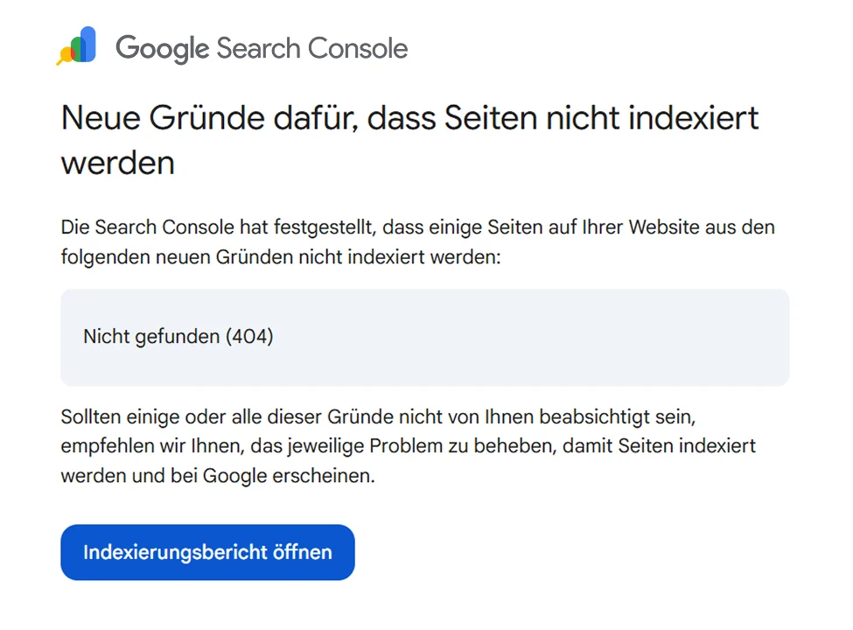Viewport: 853px width, 630px height.
Task: Select the colorful bar-chart emblem in the logo
Action: click(x=77, y=45)
